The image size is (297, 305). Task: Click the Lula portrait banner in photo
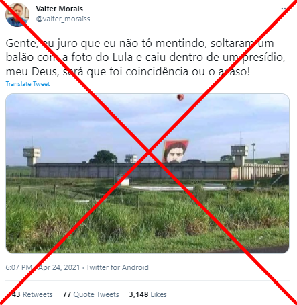point(175,151)
